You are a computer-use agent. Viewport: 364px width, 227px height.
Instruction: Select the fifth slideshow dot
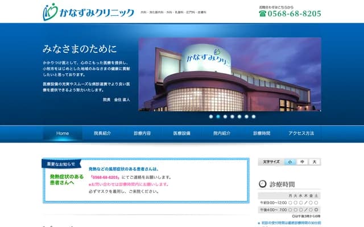coord(239,117)
